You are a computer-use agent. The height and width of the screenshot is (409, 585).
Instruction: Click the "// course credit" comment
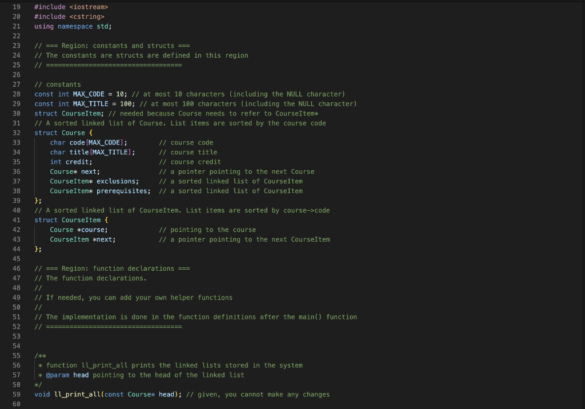190,162
